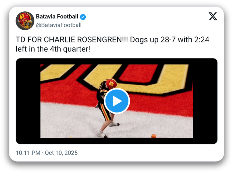Open the 10:11 PM post time
Viewport: 233px width, 173px height.
pyautogui.click(x=28, y=153)
